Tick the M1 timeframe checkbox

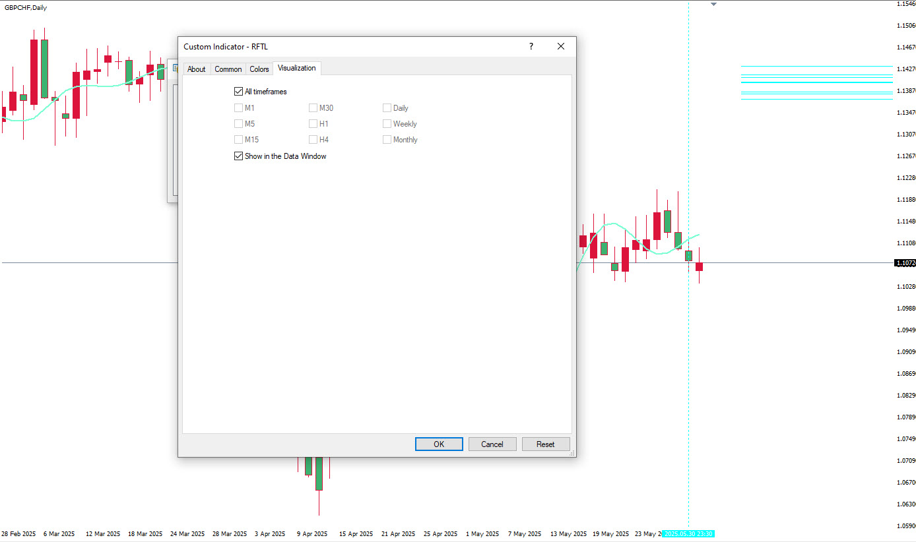tap(239, 108)
